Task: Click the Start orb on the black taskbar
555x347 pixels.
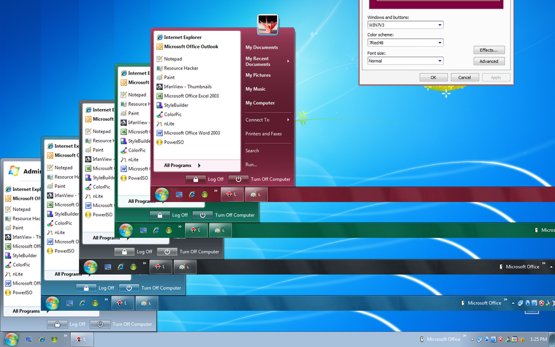Action: pyautogui.click(x=91, y=267)
